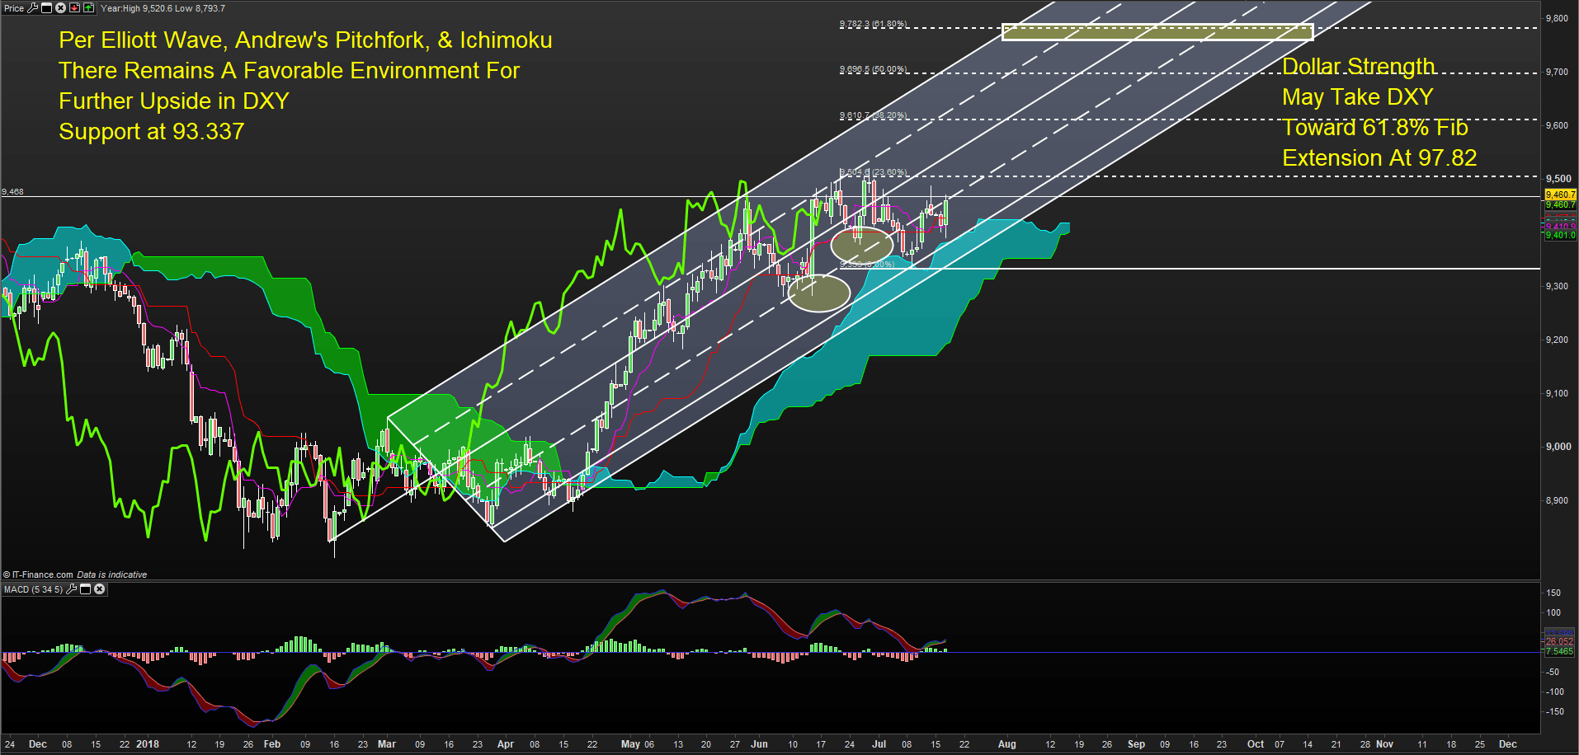This screenshot has height=755, width=1579.
Task: Select the upper olive ellipse annotation
Action: (x=861, y=245)
